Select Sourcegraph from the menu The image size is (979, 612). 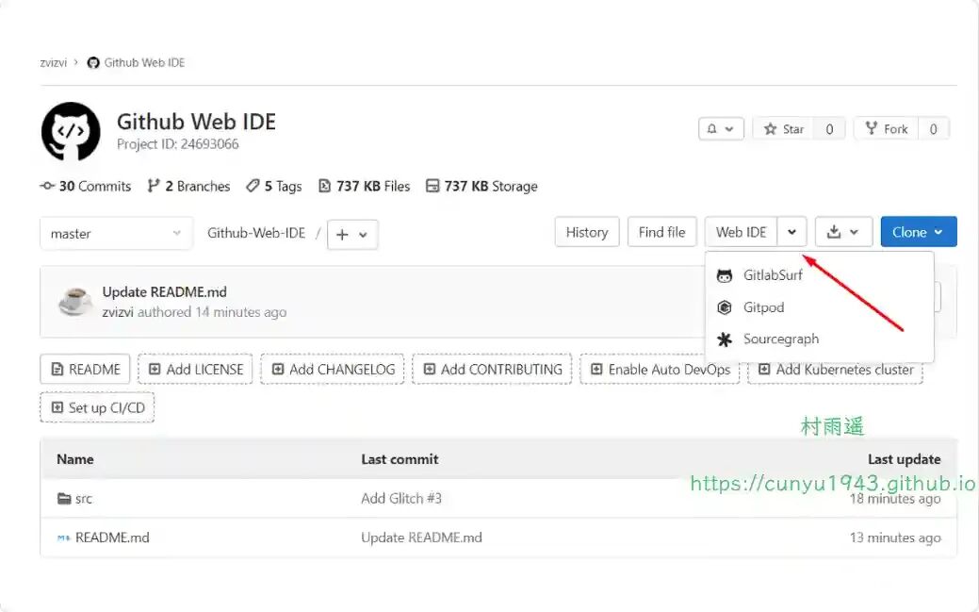point(819,339)
